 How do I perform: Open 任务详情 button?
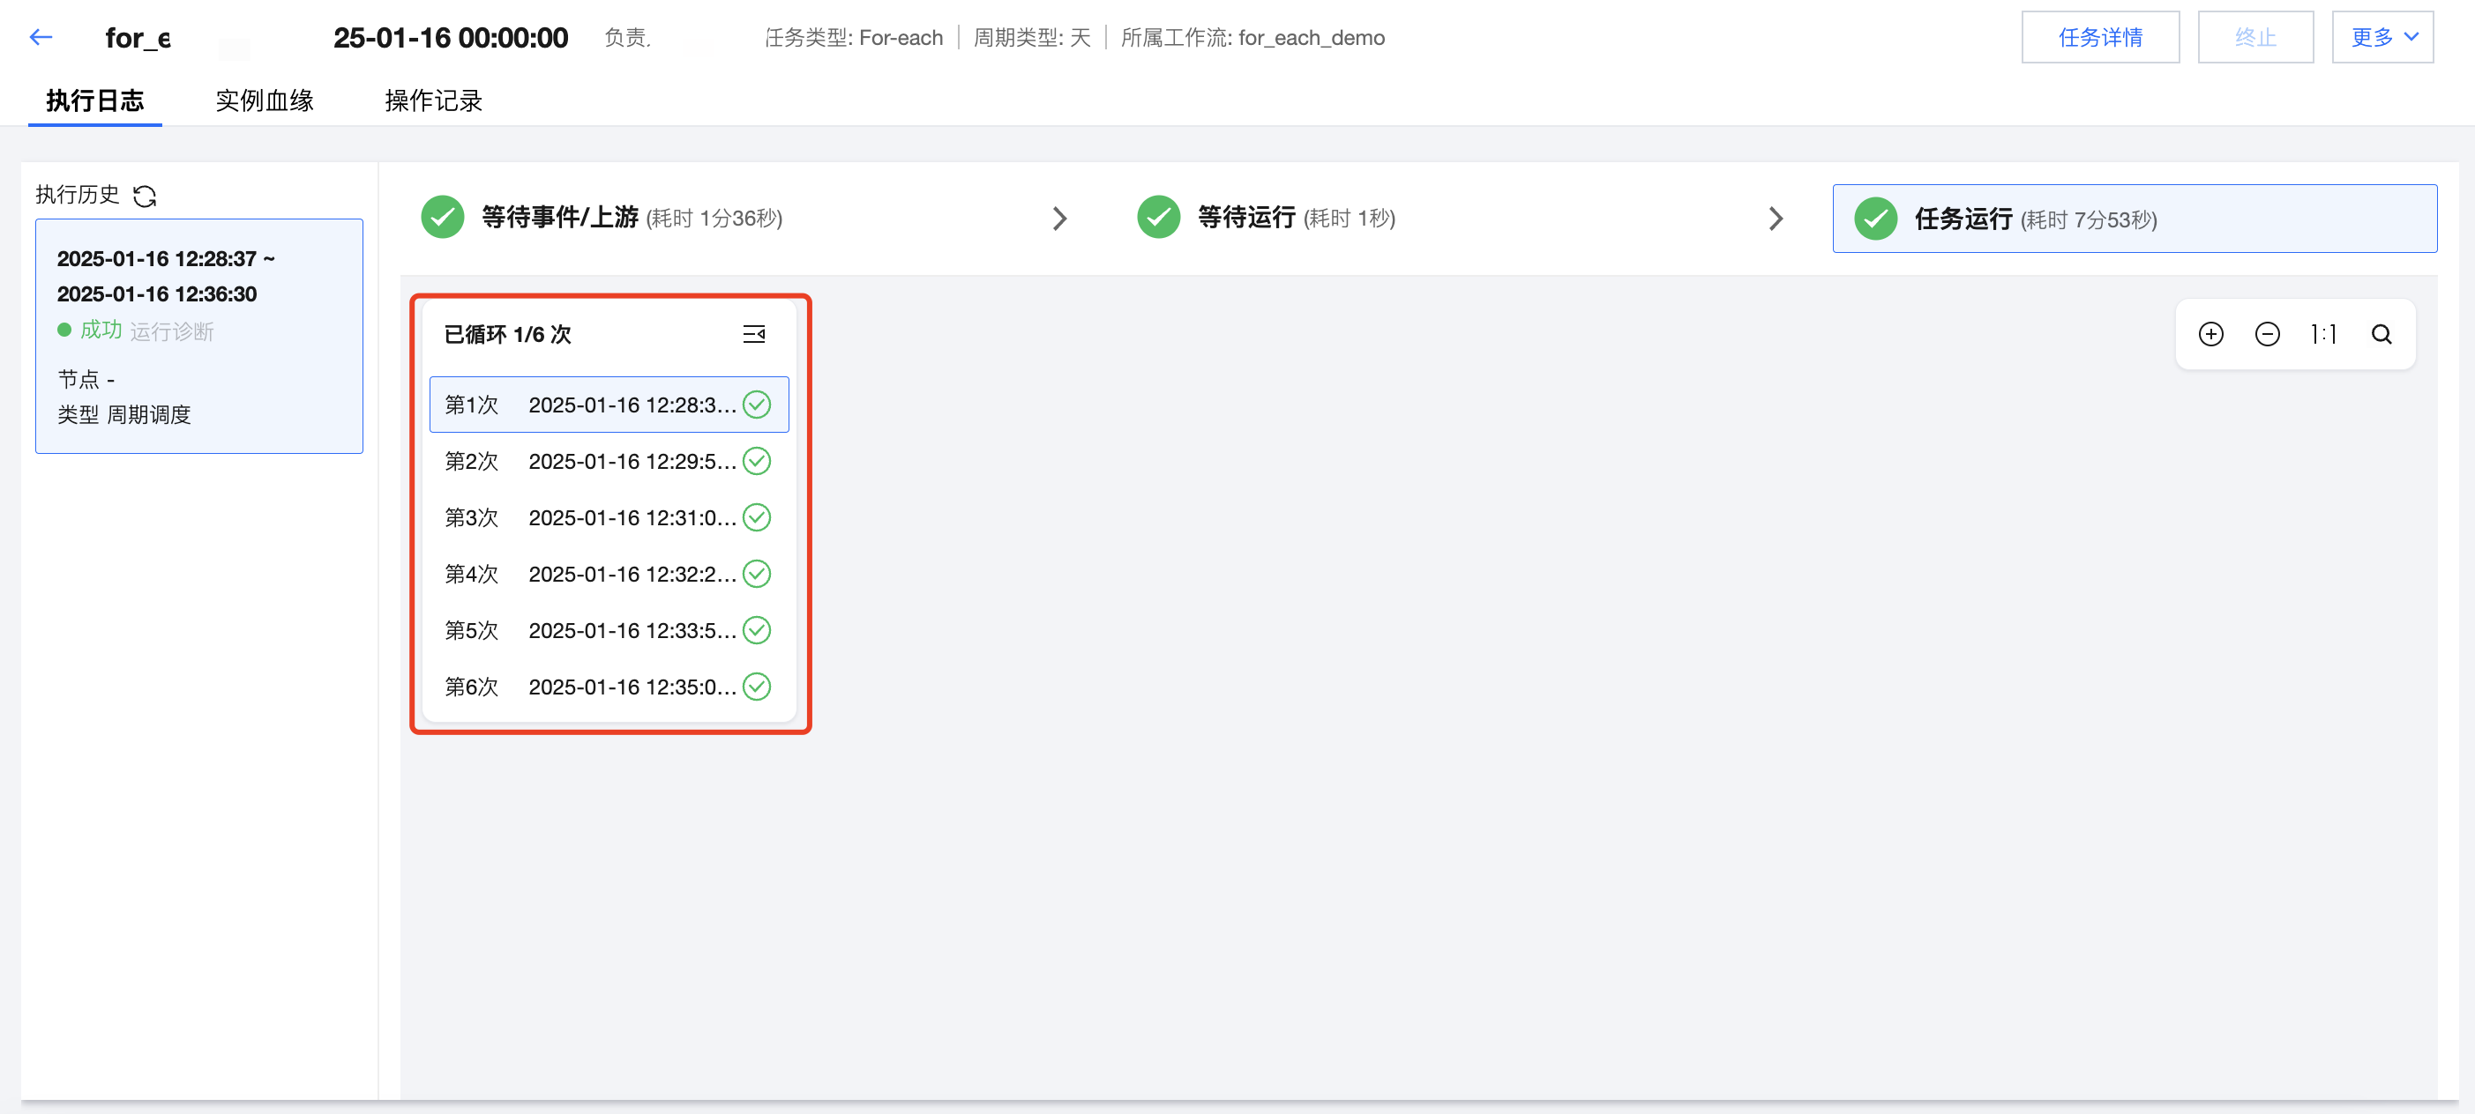[x=2099, y=37]
